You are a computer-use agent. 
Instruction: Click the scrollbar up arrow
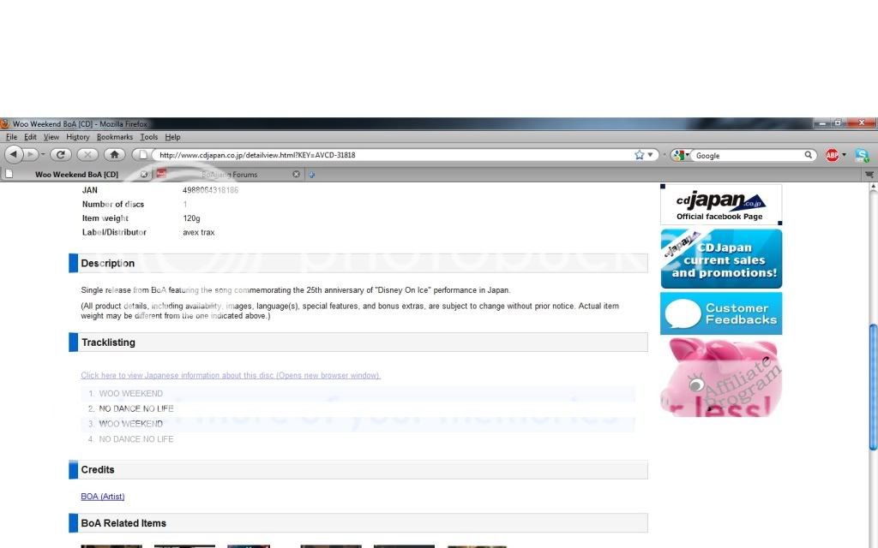click(x=873, y=188)
